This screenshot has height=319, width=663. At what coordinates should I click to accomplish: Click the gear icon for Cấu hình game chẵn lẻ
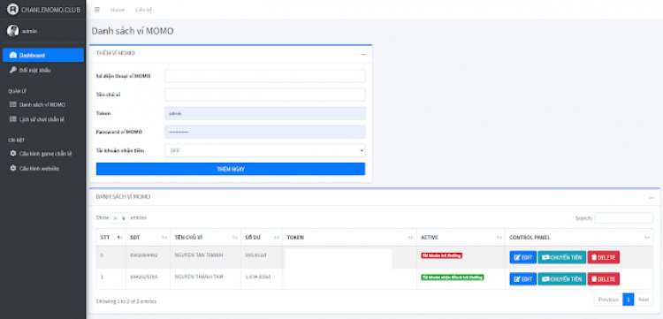tap(13, 154)
